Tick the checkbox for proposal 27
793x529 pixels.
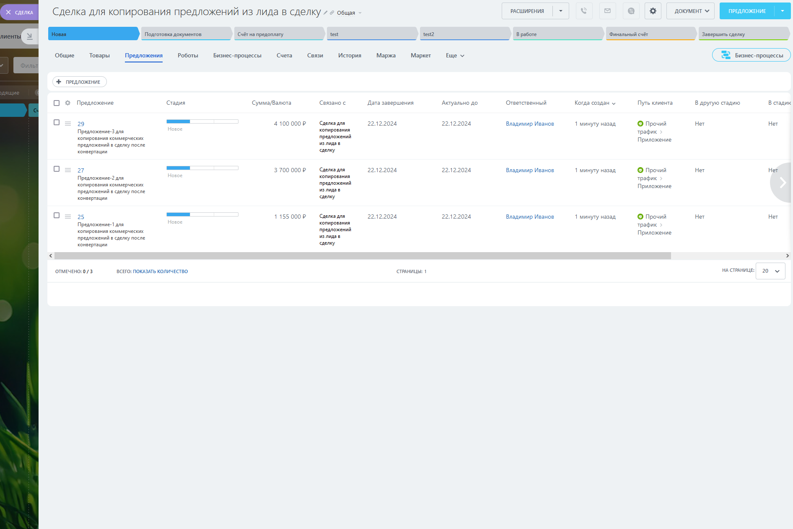click(57, 169)
